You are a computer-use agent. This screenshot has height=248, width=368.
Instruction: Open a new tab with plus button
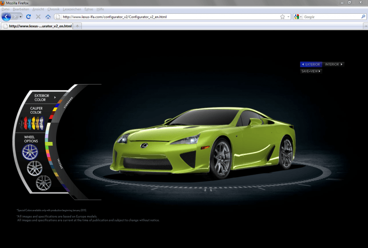[x=77, y=26]
